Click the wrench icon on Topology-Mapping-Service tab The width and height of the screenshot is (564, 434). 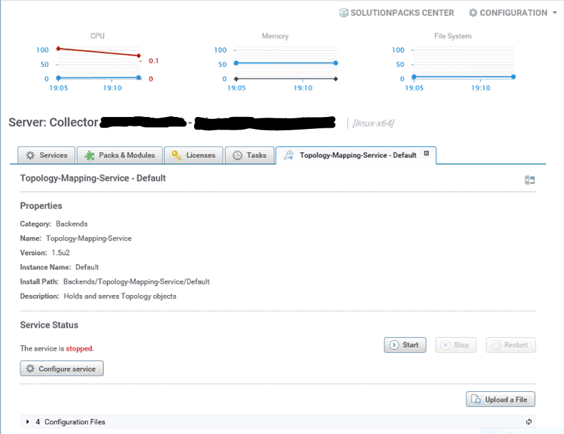point(289,155)
